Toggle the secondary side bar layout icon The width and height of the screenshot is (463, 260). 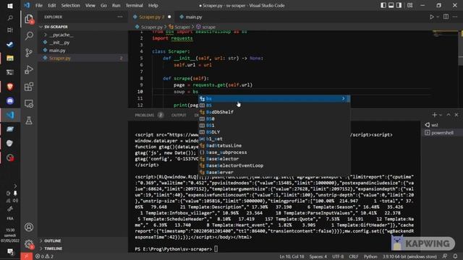click(399, 5)
